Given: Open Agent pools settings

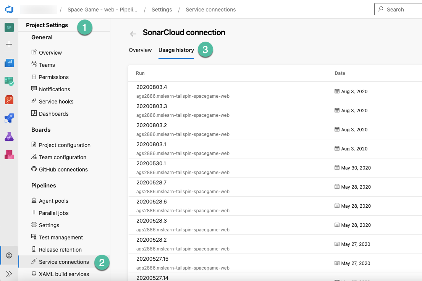Looking at the screenshot, I should (x=53, y=201).
